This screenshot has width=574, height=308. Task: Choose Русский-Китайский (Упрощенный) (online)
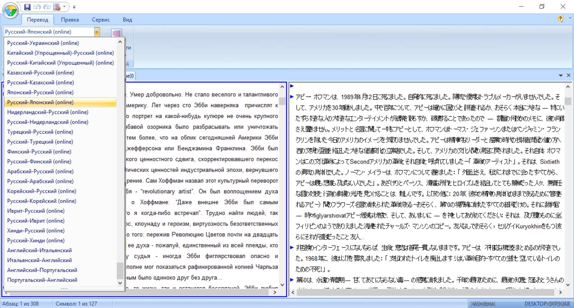tap(60, 63)
